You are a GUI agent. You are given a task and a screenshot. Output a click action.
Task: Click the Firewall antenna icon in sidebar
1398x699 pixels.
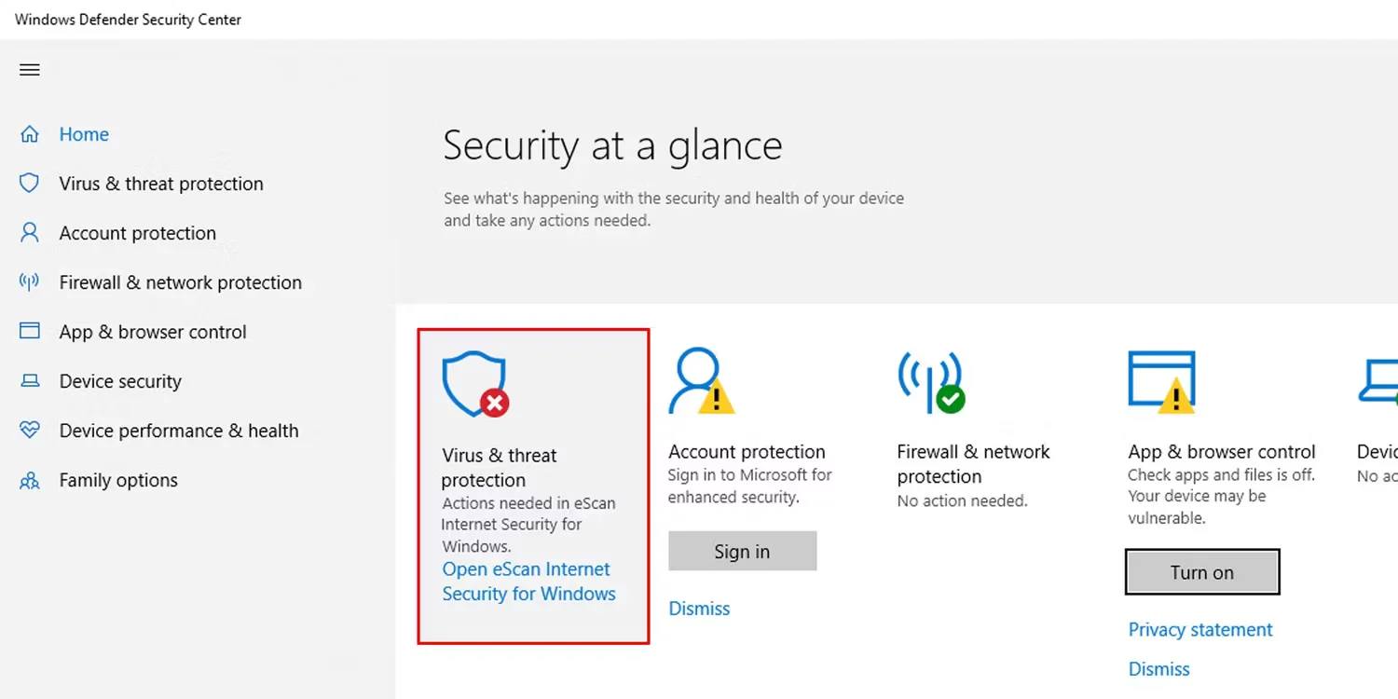(30, 282)
